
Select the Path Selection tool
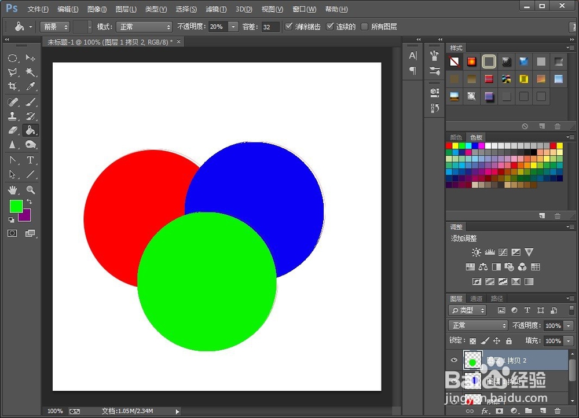12,174
